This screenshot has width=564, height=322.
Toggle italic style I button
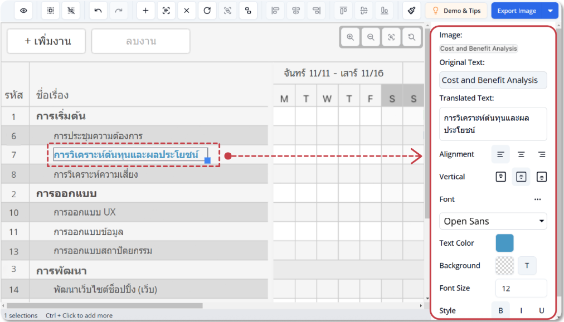[x=521, y=311]
